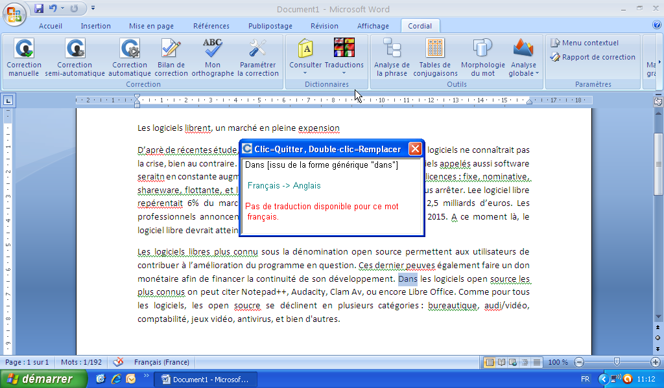Save document with floppy icon
The height and width of the screenshot is (388, 664).
(39, 8)
